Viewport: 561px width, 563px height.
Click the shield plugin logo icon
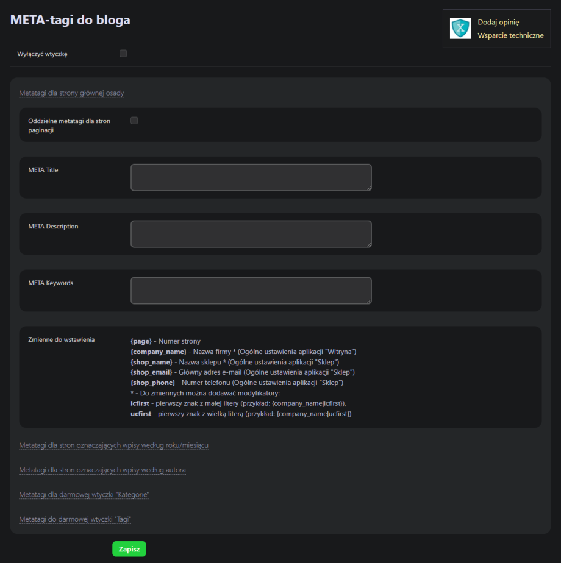pyautogui.click(x=460, y=29)
